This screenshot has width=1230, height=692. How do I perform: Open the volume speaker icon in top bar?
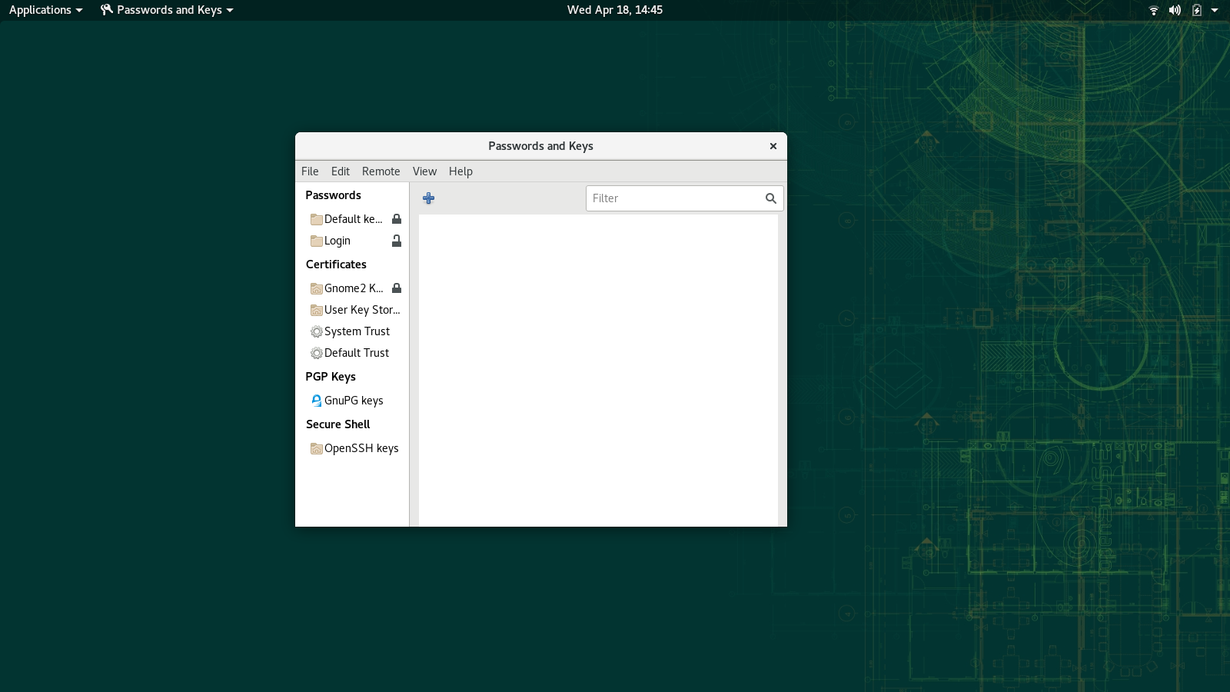coord(1175,10)
